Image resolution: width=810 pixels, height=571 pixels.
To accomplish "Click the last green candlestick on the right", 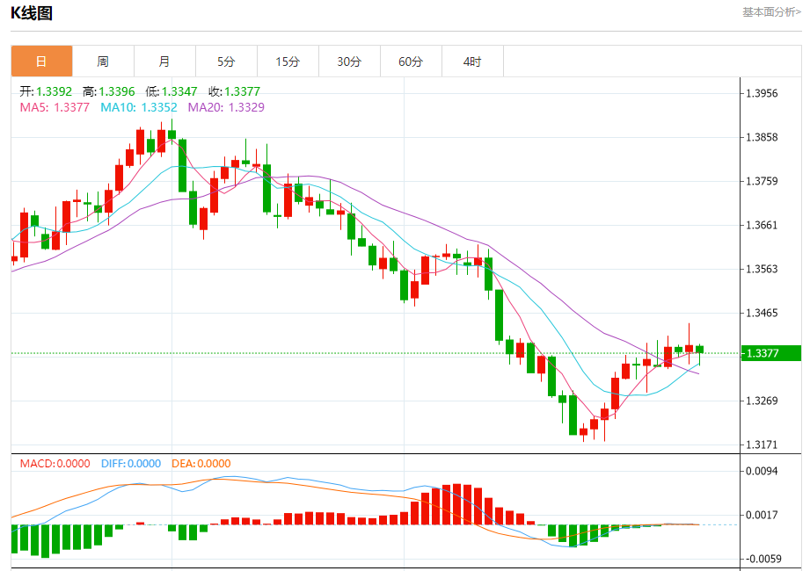I will pos(699,350).
